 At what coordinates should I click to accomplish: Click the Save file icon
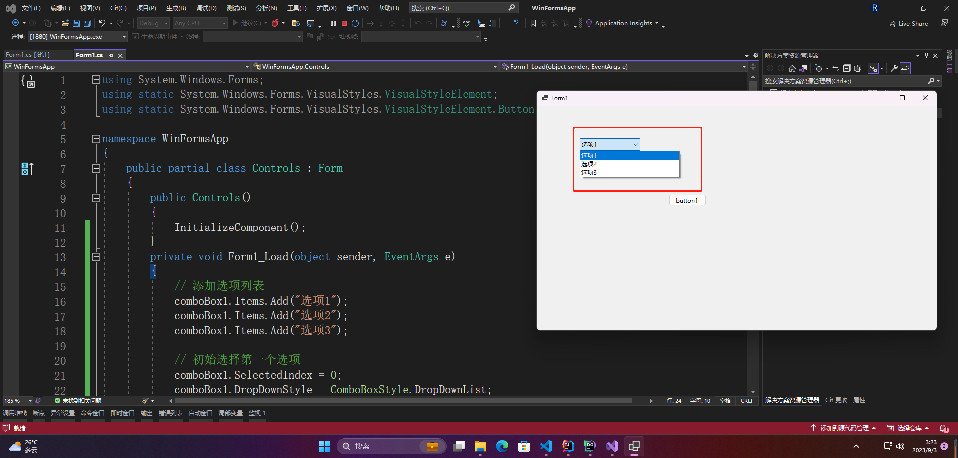[76, 23]
